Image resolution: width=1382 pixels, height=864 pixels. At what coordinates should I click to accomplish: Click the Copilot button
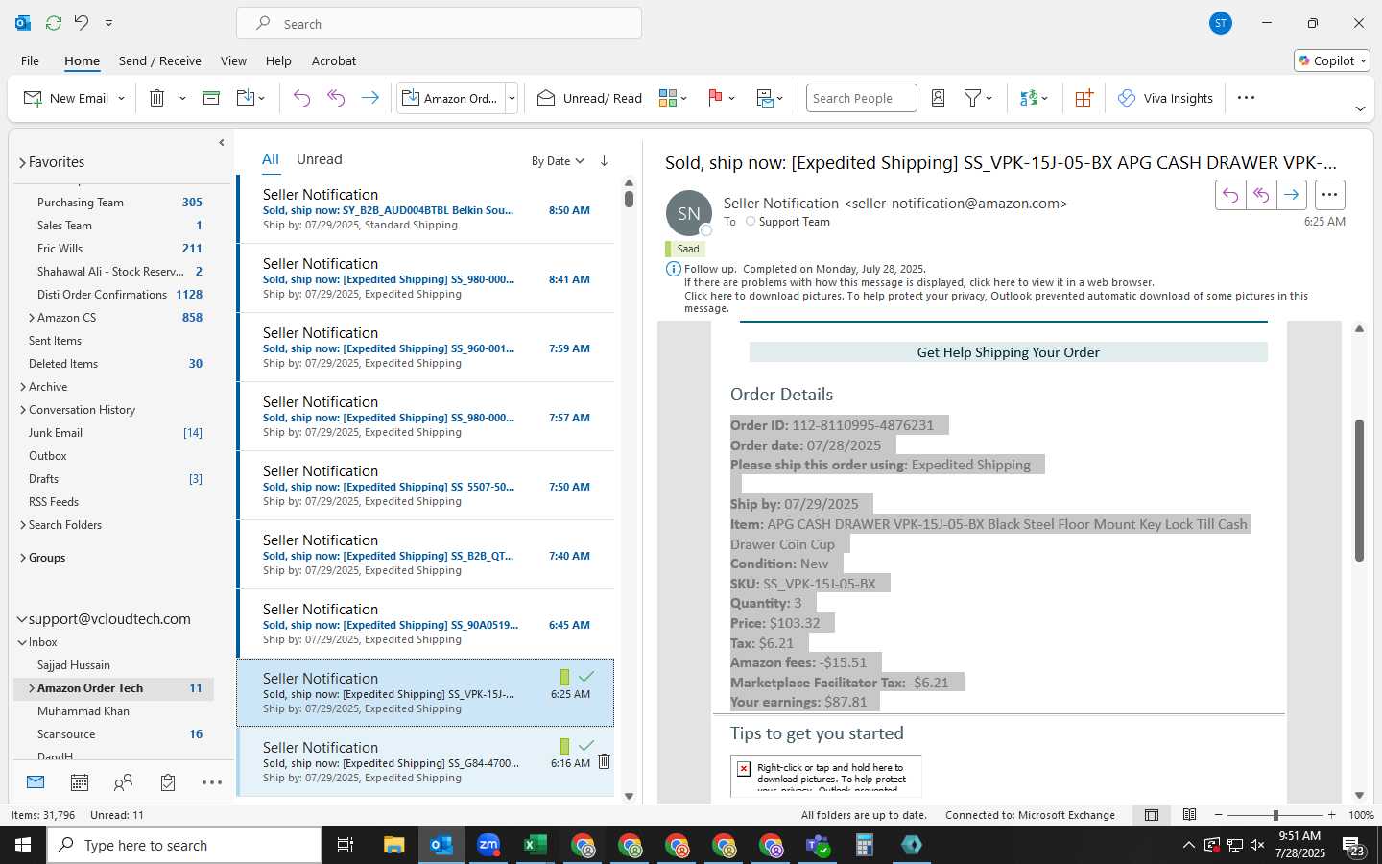[1332, 60]
